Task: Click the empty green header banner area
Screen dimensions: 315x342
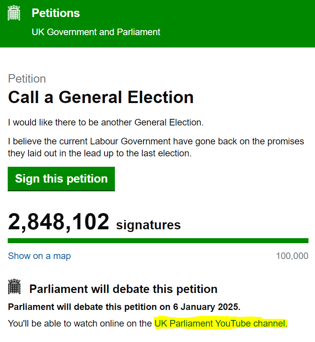Action: [238, 24]
